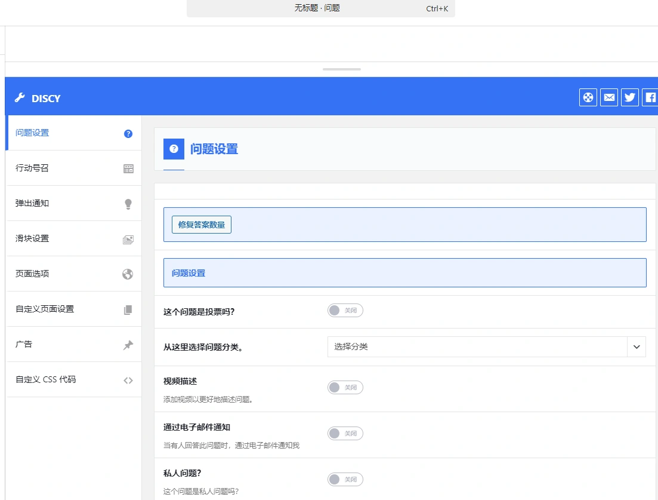Click the code icon next to 自定义 CSS 代码
Screen dimensions: 658x500
(128, 380)
